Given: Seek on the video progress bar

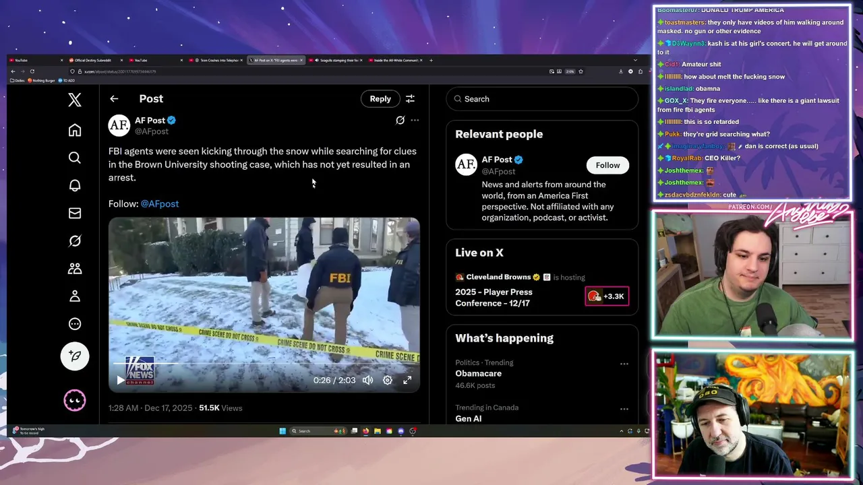Looking at the screenshot, I should [264, 364].
